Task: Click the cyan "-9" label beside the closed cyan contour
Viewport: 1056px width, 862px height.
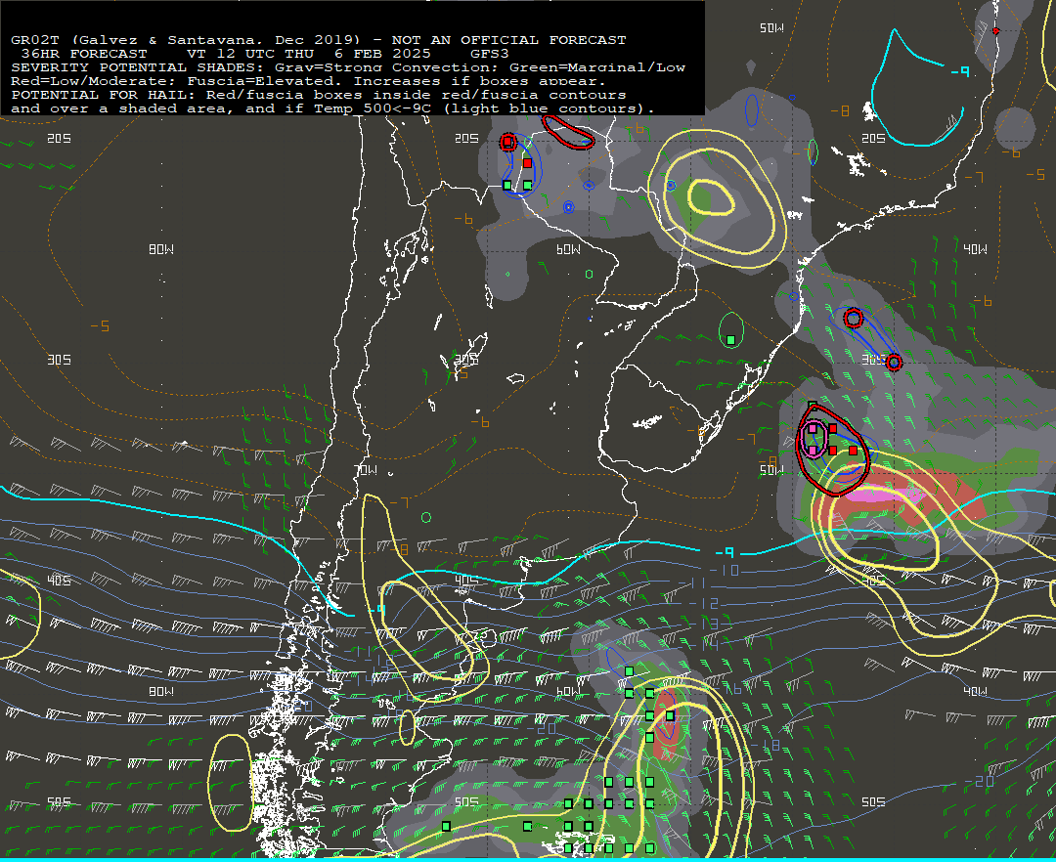Action: pos(960,70)
